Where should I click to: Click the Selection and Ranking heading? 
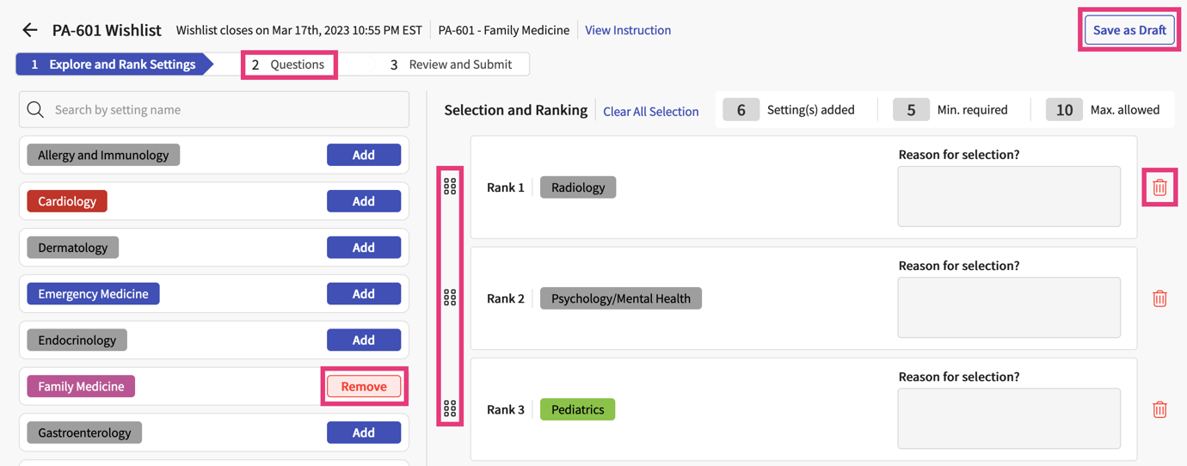[x=516, y=110]
